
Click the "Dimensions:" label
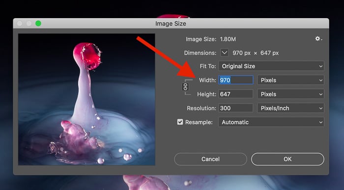point(200,53)
